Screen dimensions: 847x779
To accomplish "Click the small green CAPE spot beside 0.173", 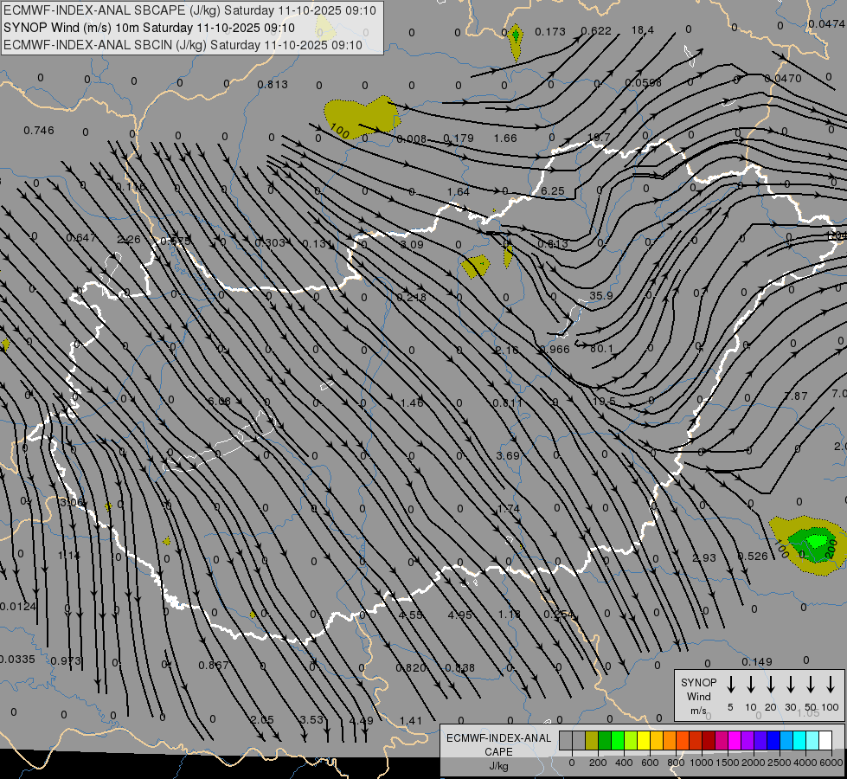I will (516, 35).
